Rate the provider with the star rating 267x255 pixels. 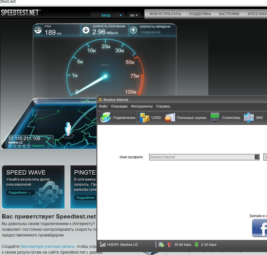19,146
